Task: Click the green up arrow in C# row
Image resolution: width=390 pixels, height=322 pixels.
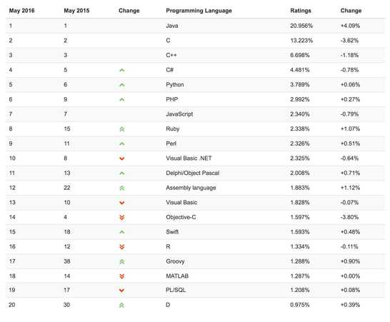Action: (x=122, y=71)
